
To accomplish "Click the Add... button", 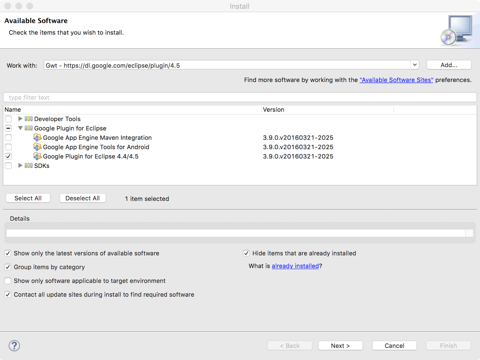I will click(x=449, y=65).
